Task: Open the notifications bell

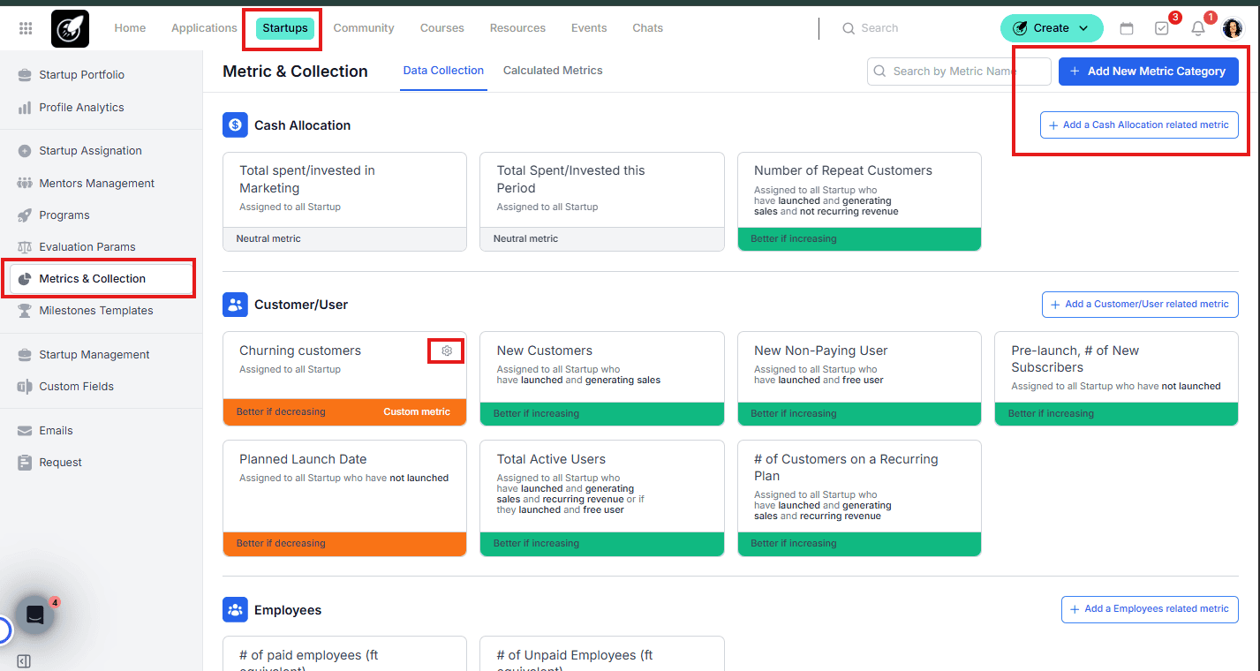Action: tap(1197, 28)
